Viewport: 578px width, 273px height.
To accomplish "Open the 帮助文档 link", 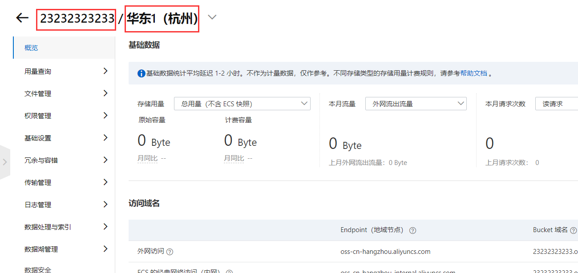I will pos(473,73).
